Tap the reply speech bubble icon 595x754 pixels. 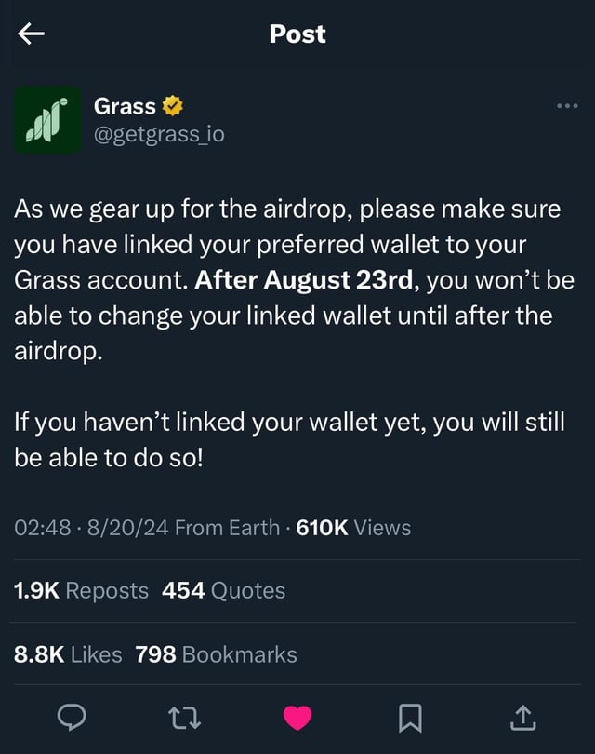[73, 717]
